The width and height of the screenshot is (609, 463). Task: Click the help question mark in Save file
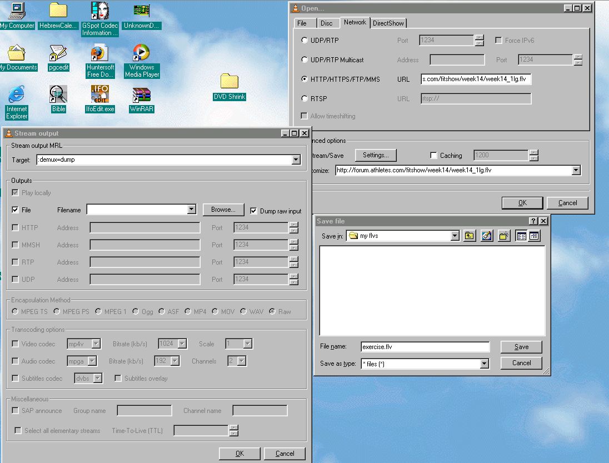pos(533,221)
